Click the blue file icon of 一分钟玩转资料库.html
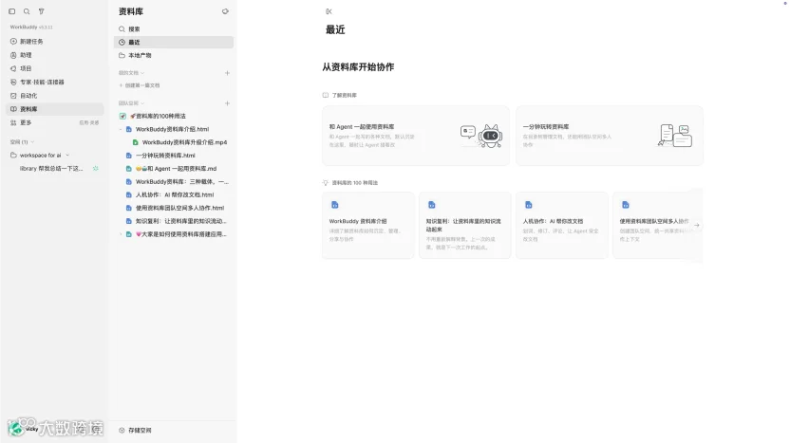The width and height of the screenshot is (790, 443). tap(128, 156)
